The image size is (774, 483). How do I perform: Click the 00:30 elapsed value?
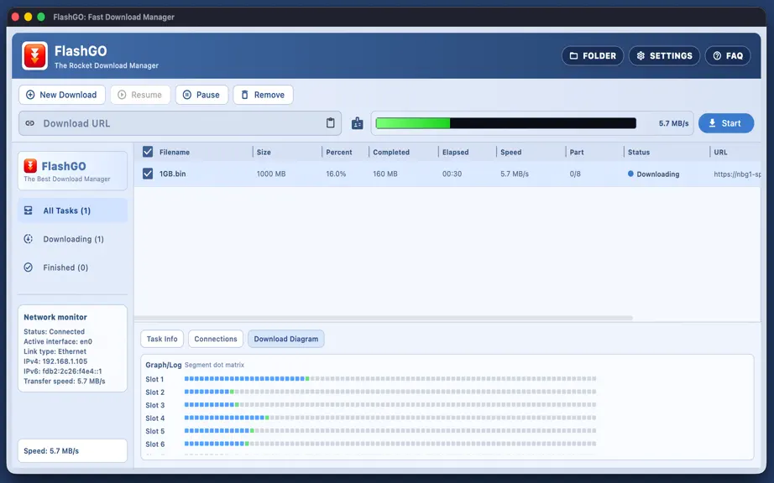pos(452,174)
